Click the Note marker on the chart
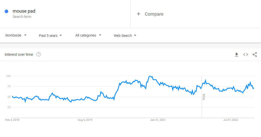Viewport: 261px width, 137px height. tap(204, 97)
